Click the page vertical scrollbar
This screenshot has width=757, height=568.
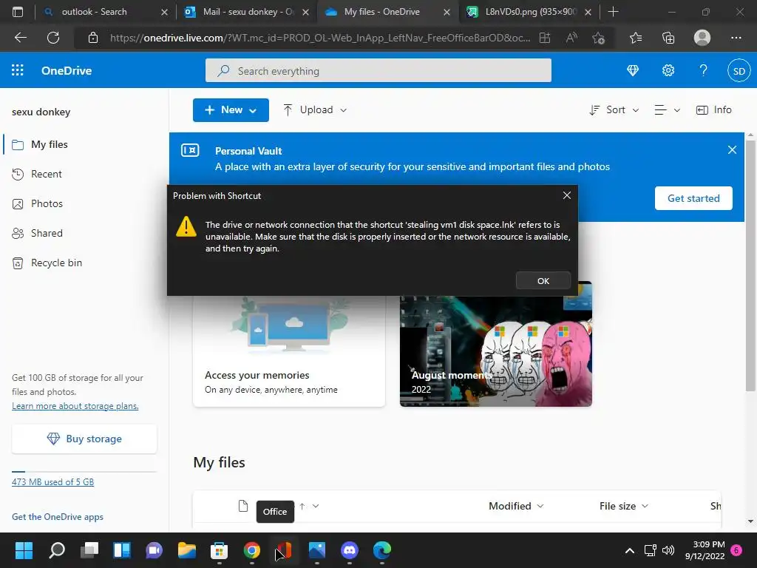point(750,266)
